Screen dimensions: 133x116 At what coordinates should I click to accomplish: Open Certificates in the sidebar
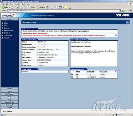8,33
